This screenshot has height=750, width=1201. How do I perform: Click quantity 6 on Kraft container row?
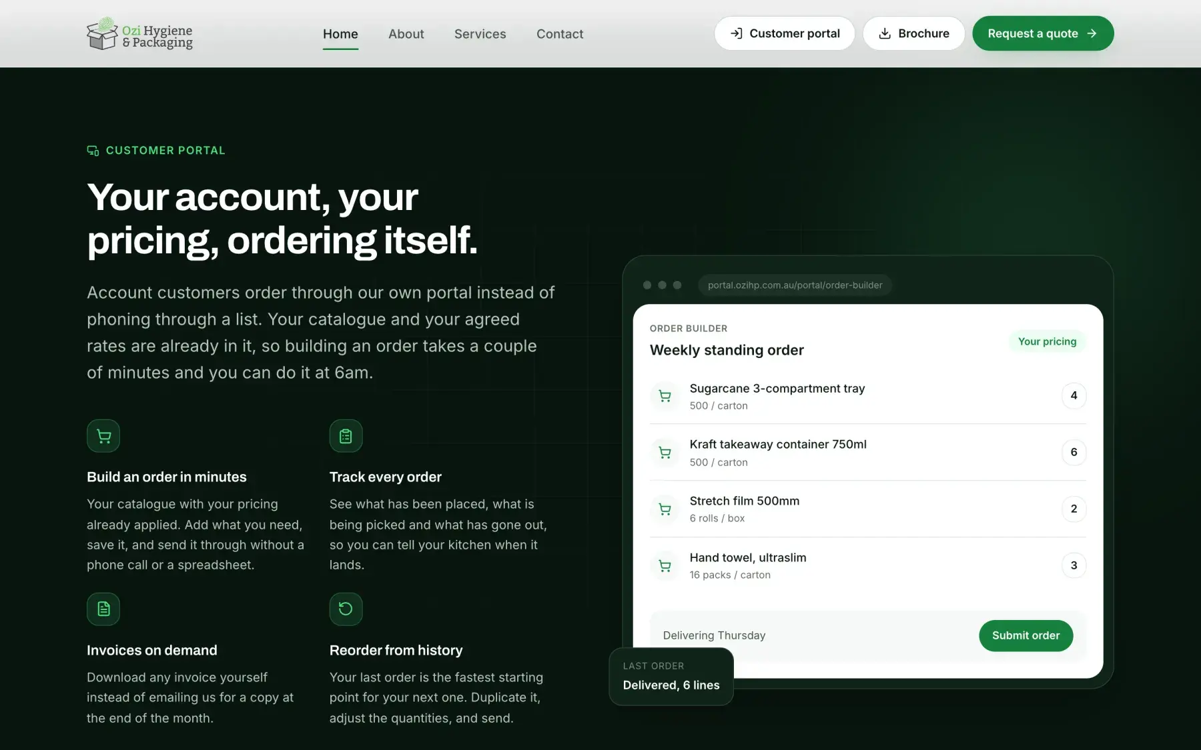1074,452
